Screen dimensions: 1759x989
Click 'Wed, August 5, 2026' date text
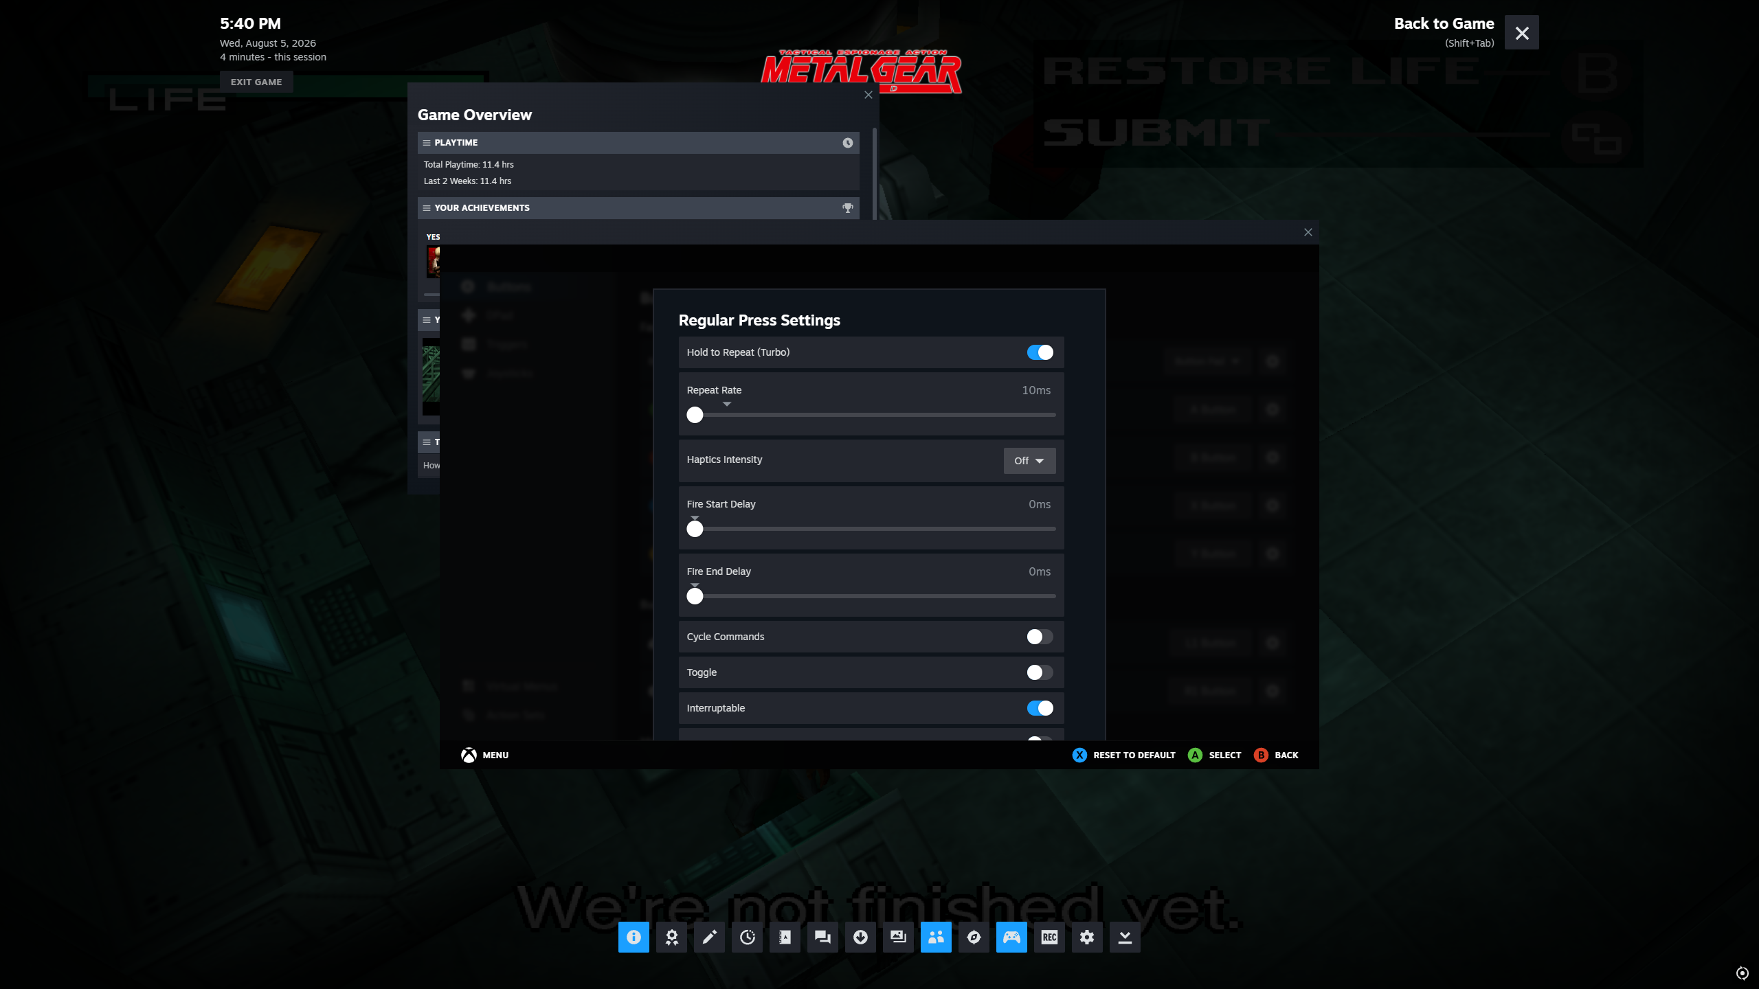click(268, 43)
